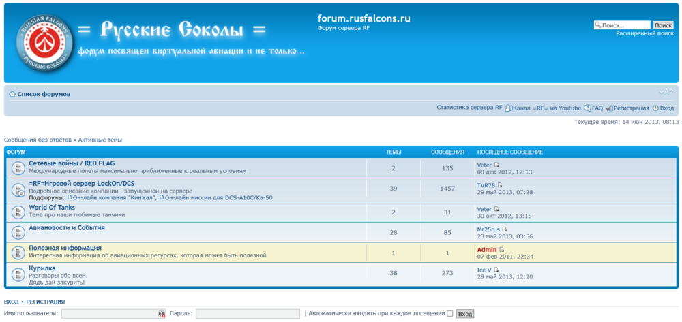682x322 pixels.
Task: Enable automatic login on each visit checkbox
Action: click(x=449, y=314)
